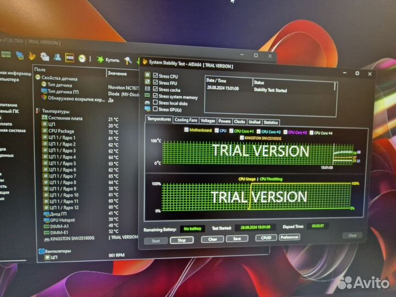Screen dimensions: 396x297
Task: Uncheck Stress system memory checkbox
Action: (x=156, y=96)
